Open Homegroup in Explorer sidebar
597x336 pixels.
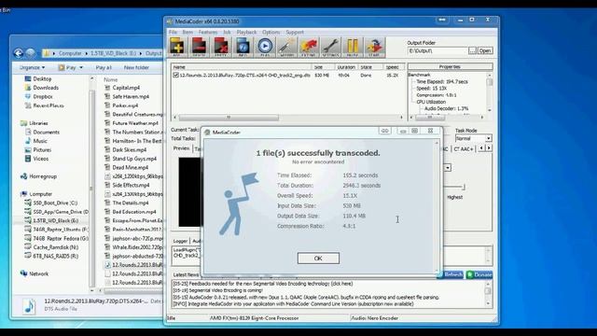[43, 176]
